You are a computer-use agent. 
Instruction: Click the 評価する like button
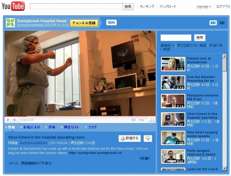(x=130, y=138)
